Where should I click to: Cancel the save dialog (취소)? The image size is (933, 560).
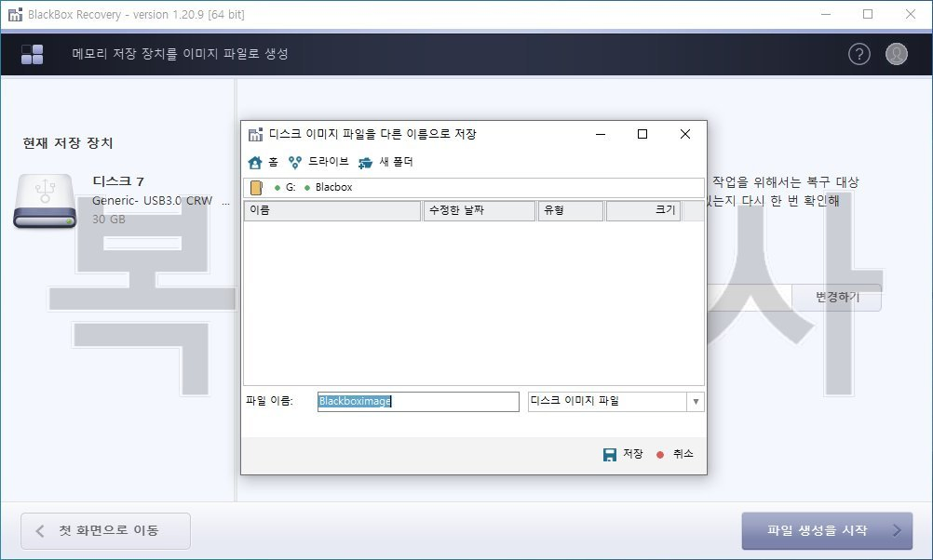pyautogui.click(x=675, y=454)
